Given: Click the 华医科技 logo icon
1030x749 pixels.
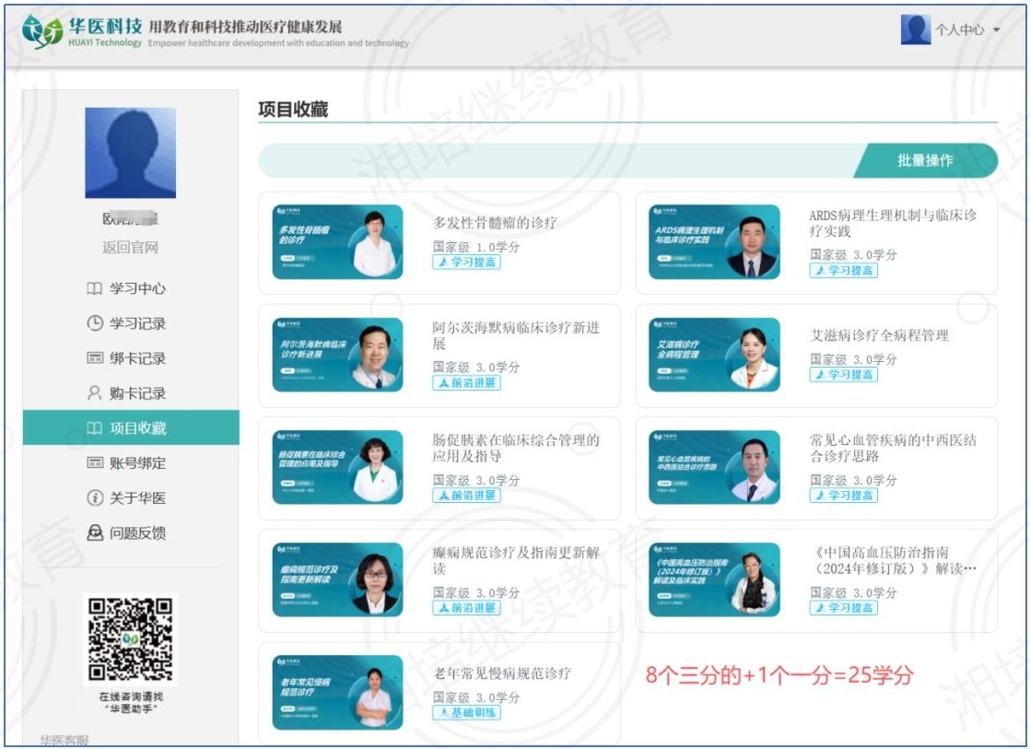Looking at the screenshot, I should [42, 31].
